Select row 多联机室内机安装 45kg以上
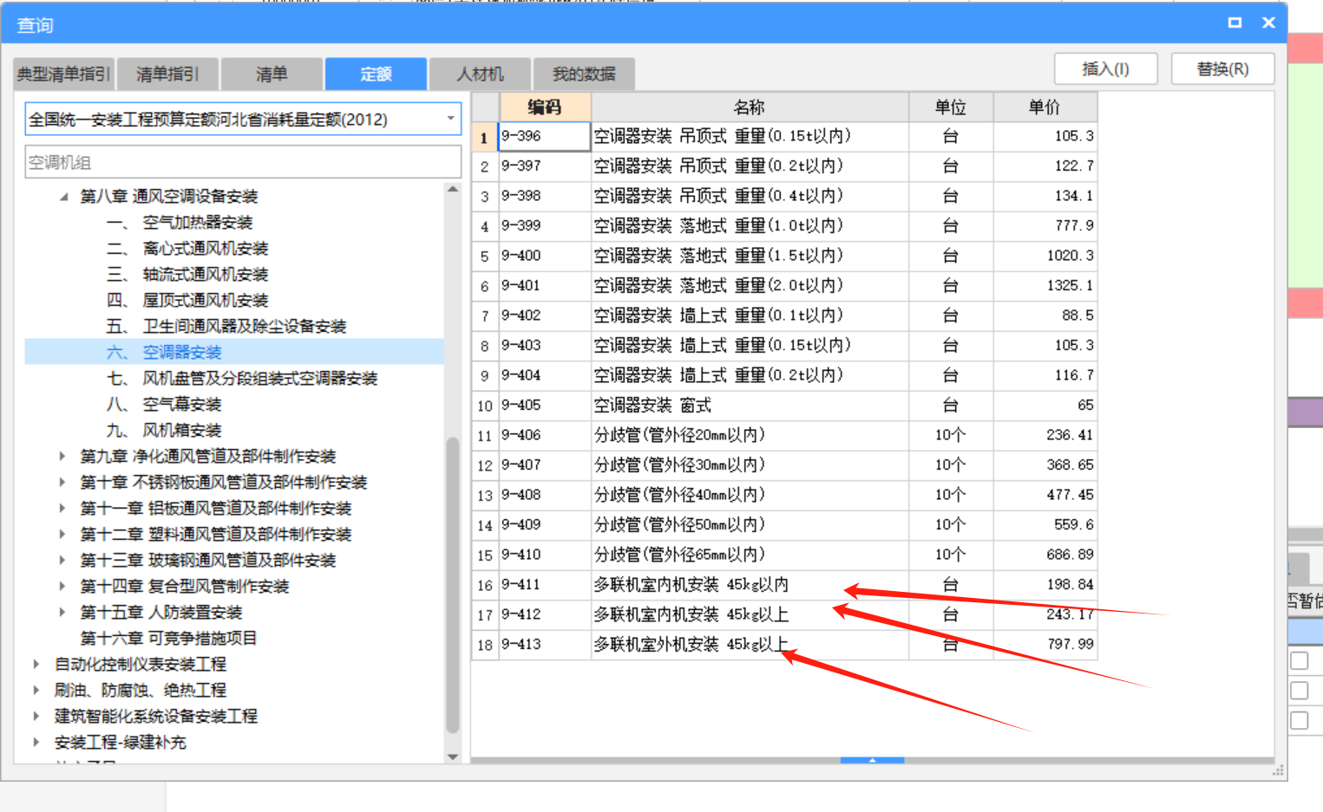1323x812 pixels. pos(784,614)
